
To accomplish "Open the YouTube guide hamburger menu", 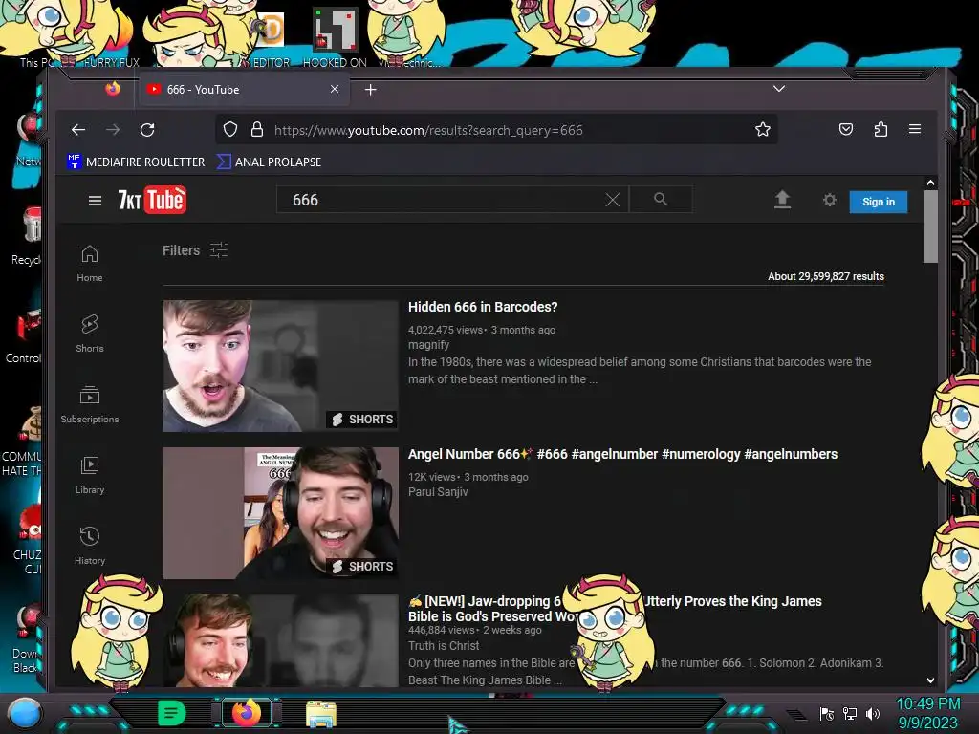I will (95, 201).
